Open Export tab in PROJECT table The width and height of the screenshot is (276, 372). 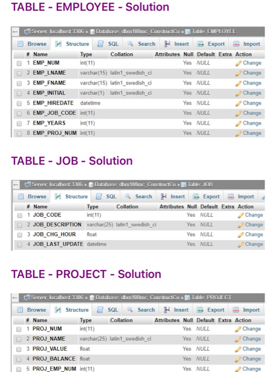click(211, 310)
